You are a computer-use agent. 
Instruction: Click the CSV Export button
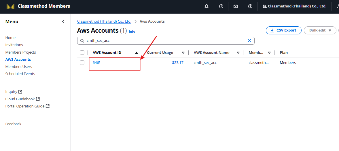click(283, 30)
